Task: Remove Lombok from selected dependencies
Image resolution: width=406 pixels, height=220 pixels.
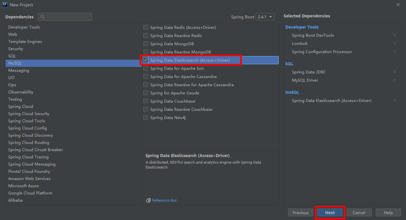Action: click(394, 43)
